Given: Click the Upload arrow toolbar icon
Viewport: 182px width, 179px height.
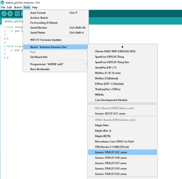Looking at the screenshot, I should coord(10,14).
